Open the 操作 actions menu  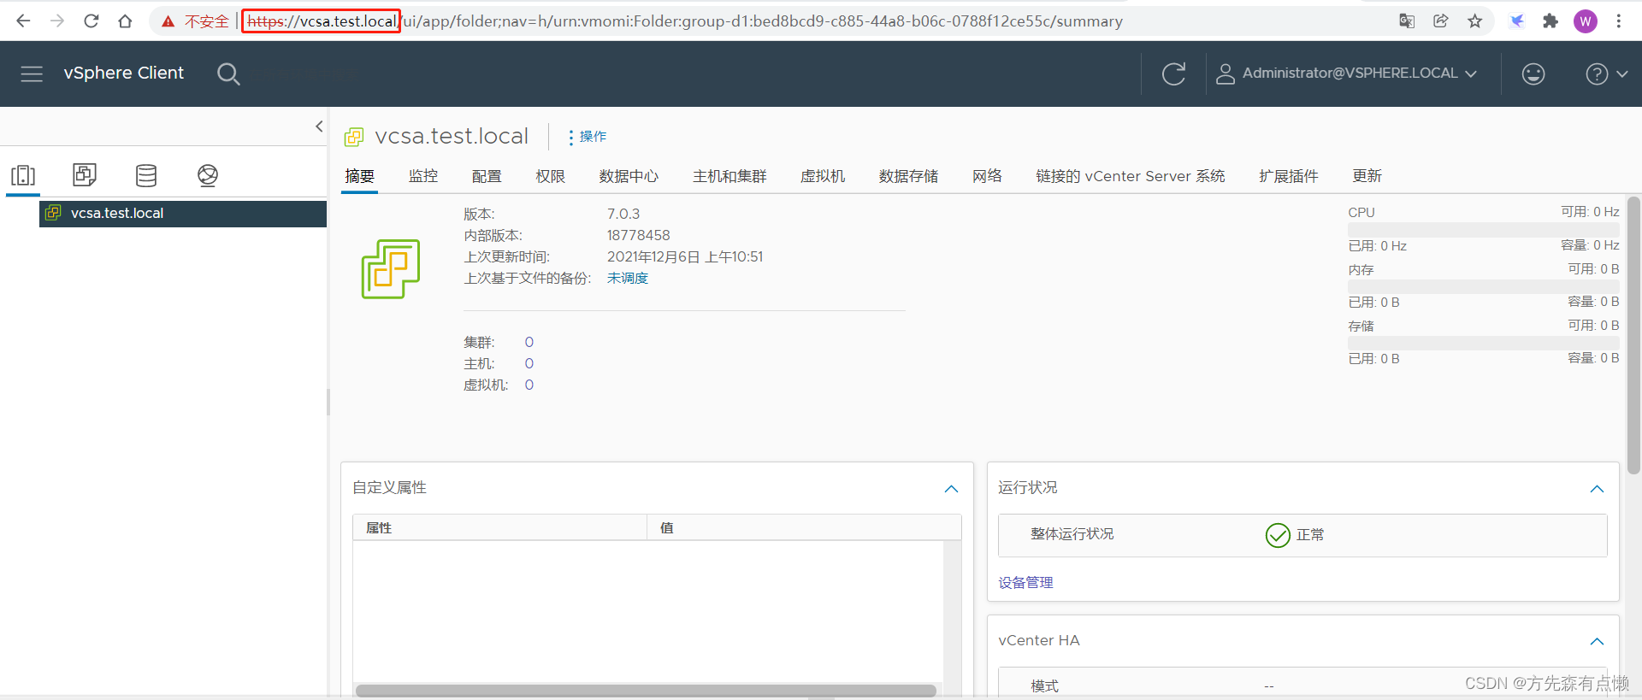pyautogui.click(x=588, y=137)
